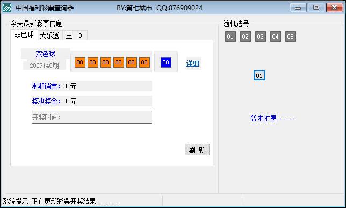Click the 开奖时间 field
This screenshot has width=346, height=208.
[x=92, y=117]
